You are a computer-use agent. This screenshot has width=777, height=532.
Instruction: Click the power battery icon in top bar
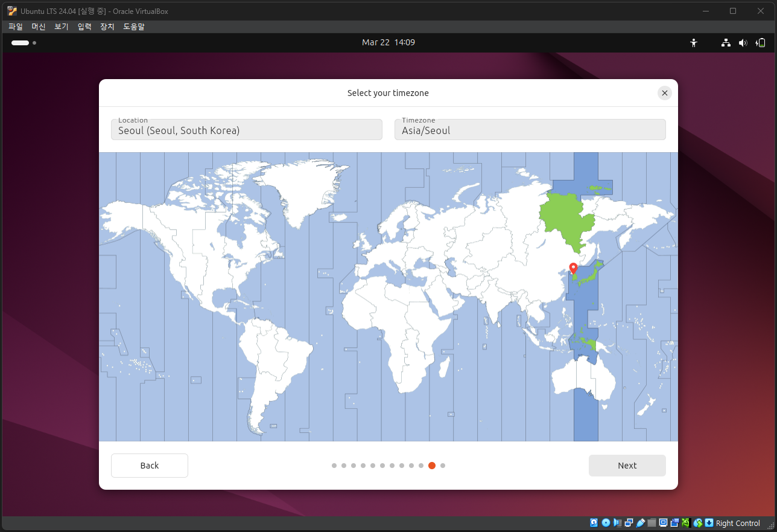tap(761, 43)
